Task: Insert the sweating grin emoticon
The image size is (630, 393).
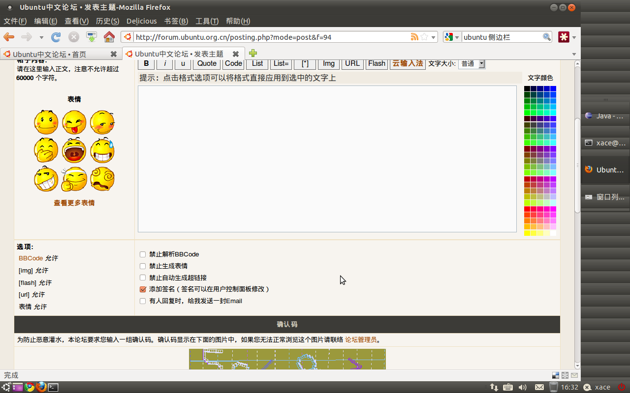Action: pyautogui.click(x=102, y=150)
